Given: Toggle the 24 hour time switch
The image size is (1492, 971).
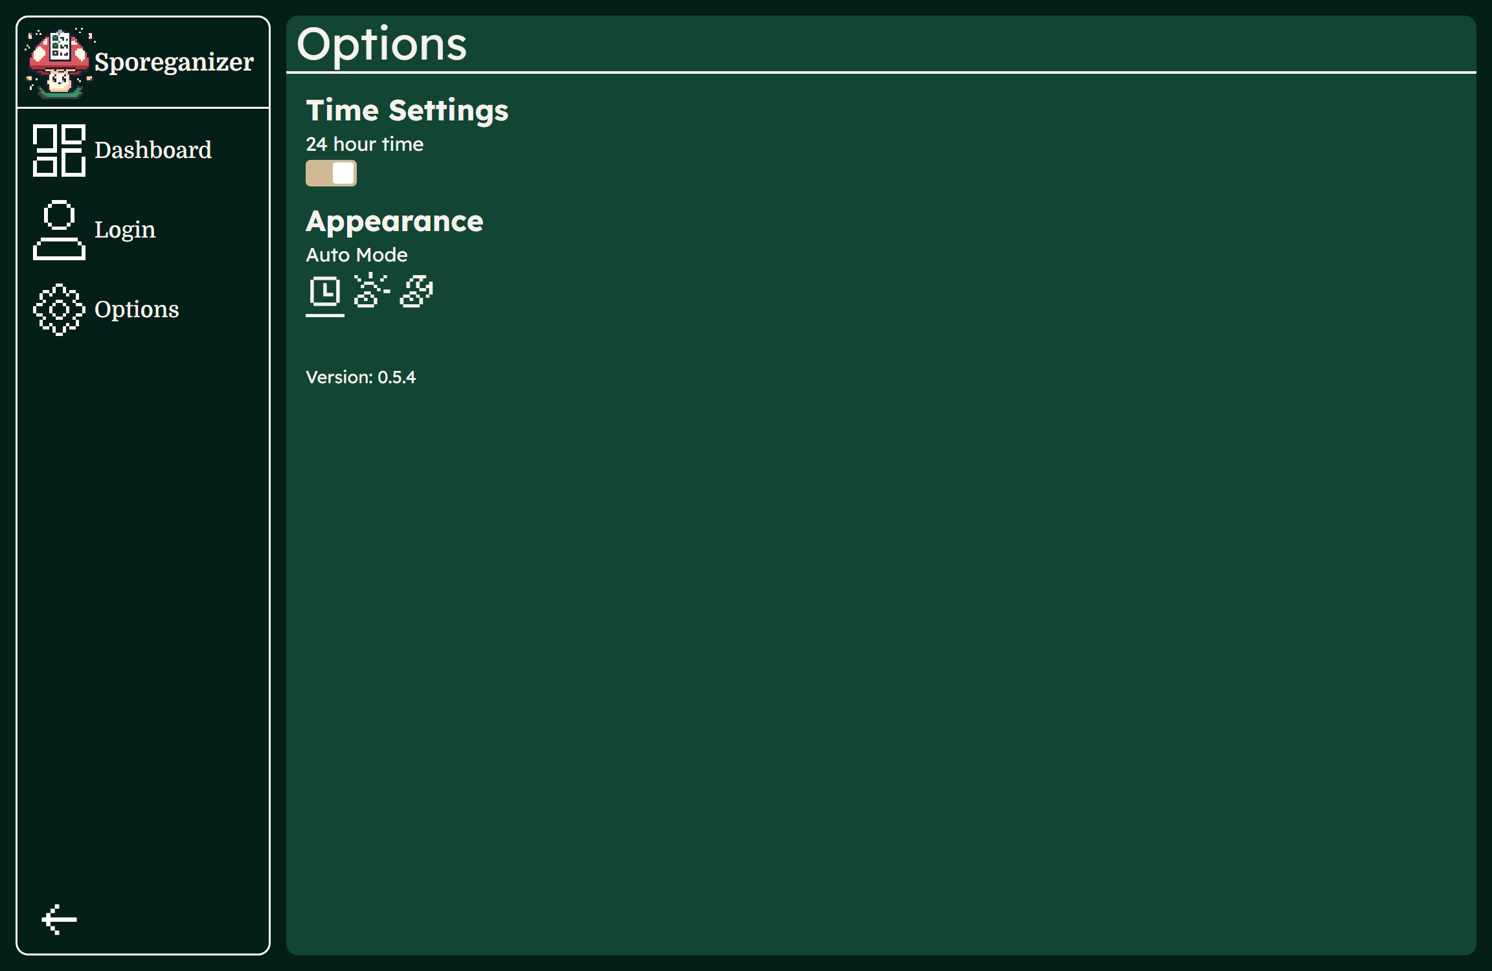Looking at the screenshot, I should (331, 173).
